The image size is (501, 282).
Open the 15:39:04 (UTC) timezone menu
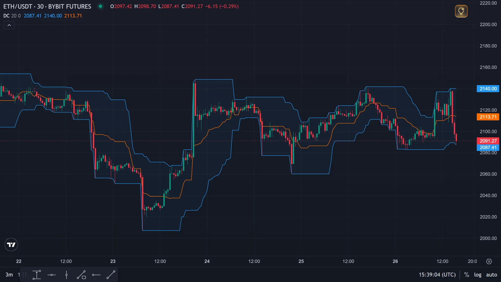[437, 275]
